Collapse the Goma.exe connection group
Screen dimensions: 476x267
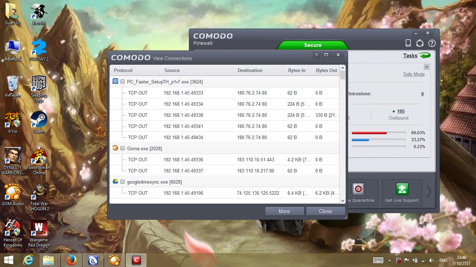pyautogui.click(x=123, y=148)
